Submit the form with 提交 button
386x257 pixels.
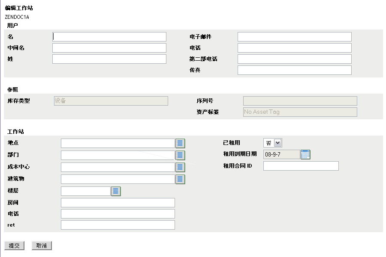click(x=14, y=245)
